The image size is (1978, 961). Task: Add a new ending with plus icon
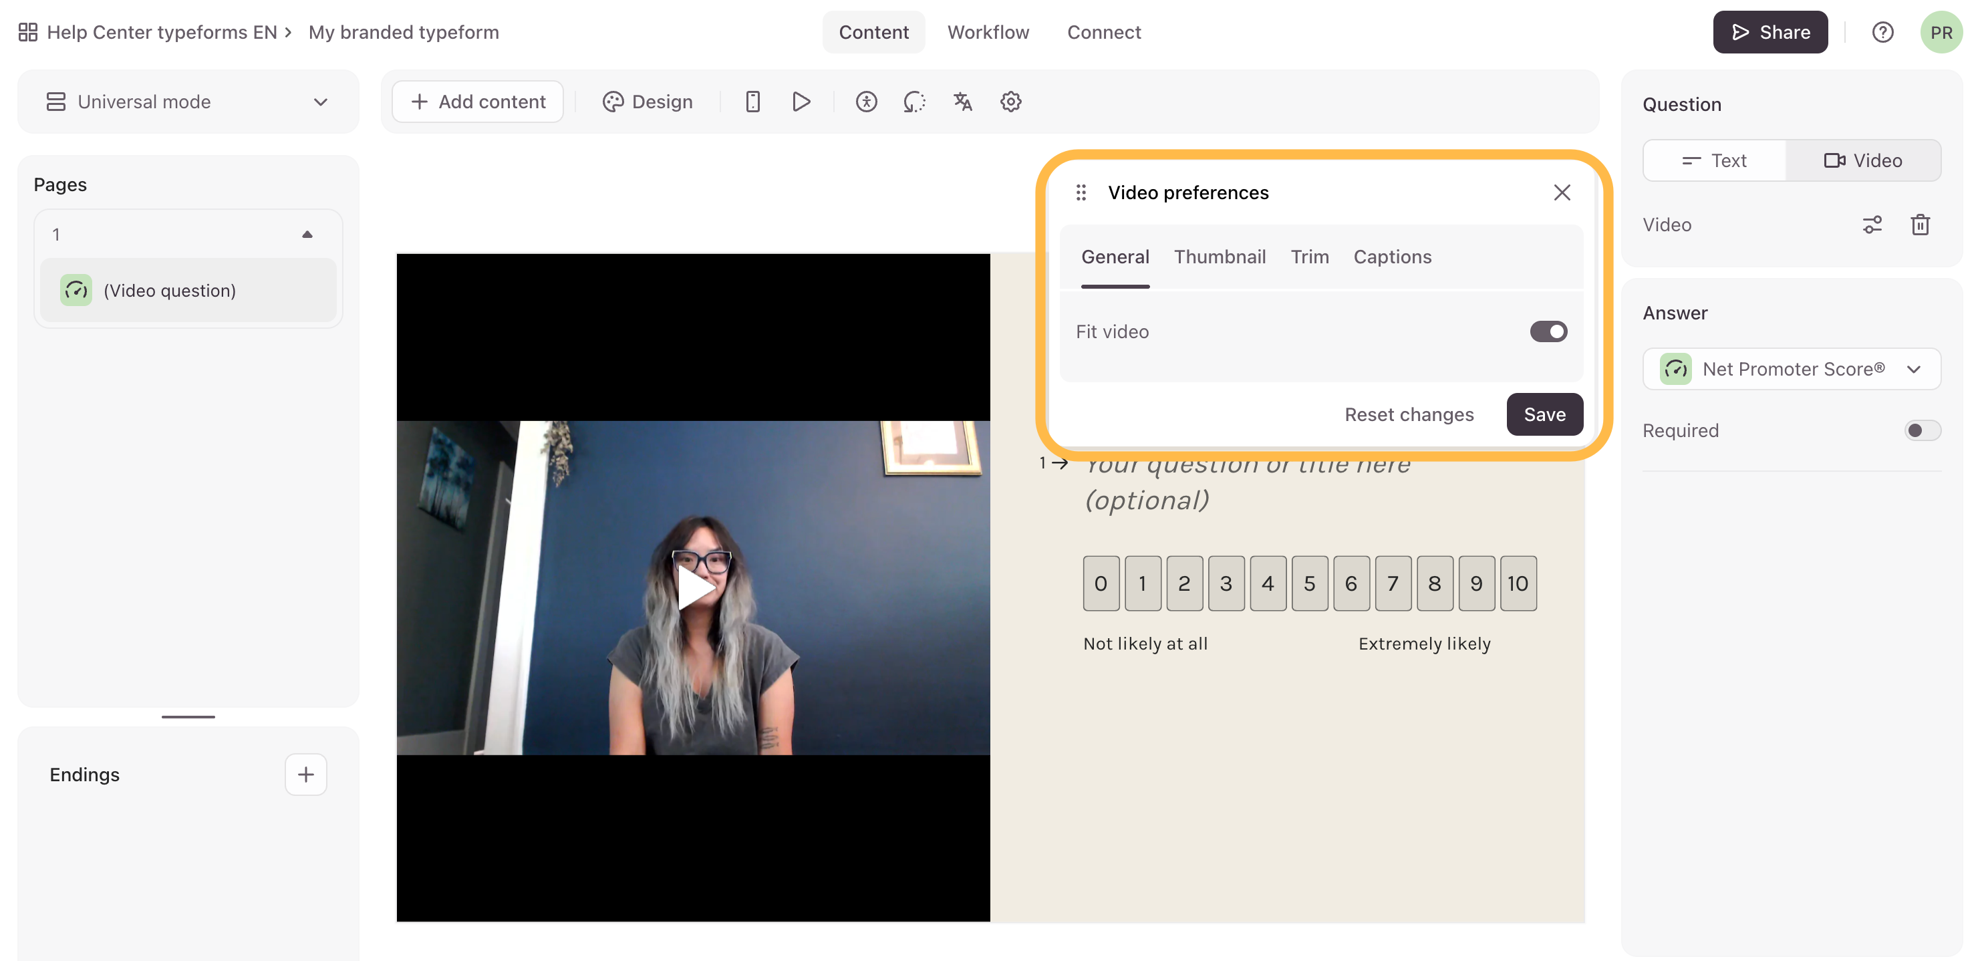pos(305,774)
